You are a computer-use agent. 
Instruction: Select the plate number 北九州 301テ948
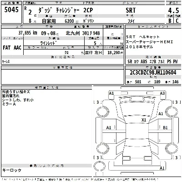(x=83, y=33)
